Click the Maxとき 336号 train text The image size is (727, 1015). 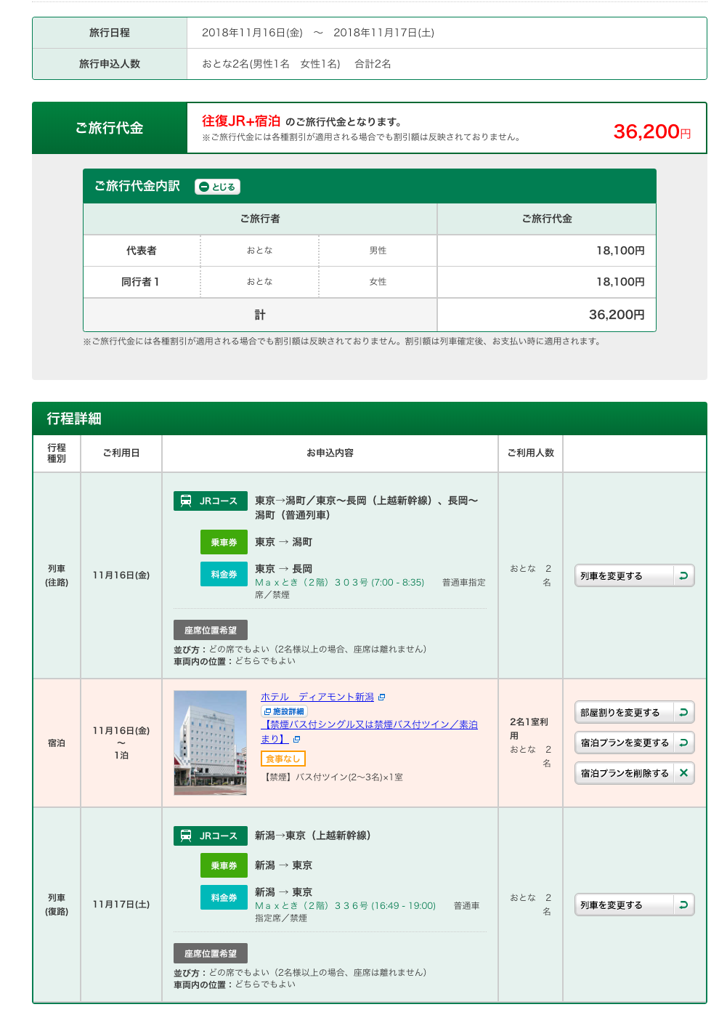(346, 905)
